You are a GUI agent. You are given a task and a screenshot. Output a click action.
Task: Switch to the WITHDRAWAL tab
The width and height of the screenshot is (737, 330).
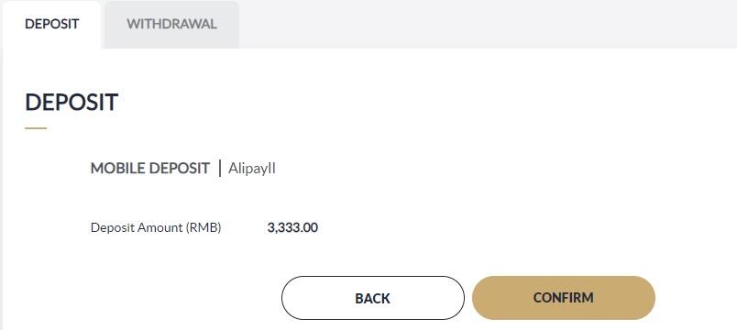tap(171, 24)
